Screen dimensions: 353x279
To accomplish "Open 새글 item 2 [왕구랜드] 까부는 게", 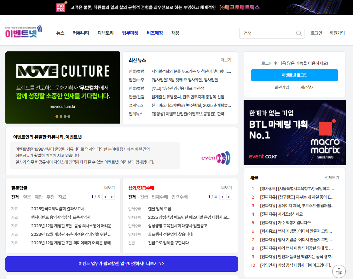I will 297,197.
